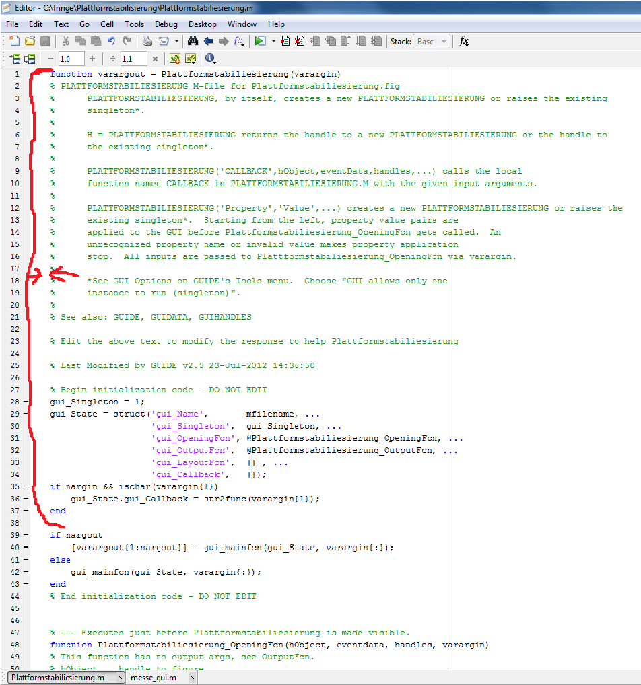The image size is (641, 685).
Task: Click the blue back navigation arrow
Action: (x=208, y=42)
